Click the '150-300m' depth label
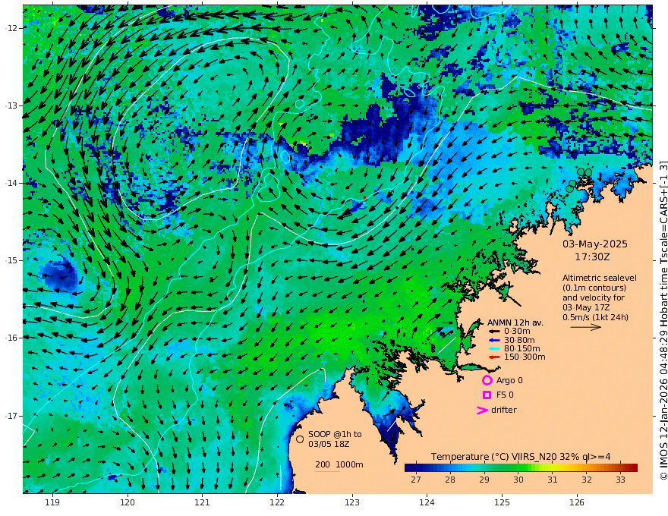The height and width of the screenshot is (516, 668). (x=525, y=357)
